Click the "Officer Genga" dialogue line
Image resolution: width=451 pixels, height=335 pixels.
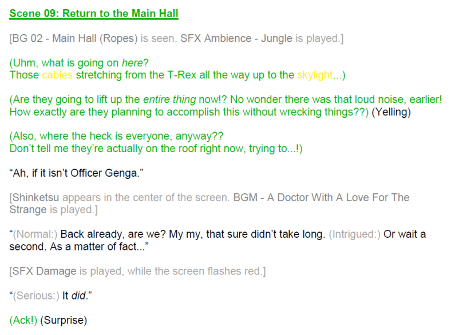(76, 173)
